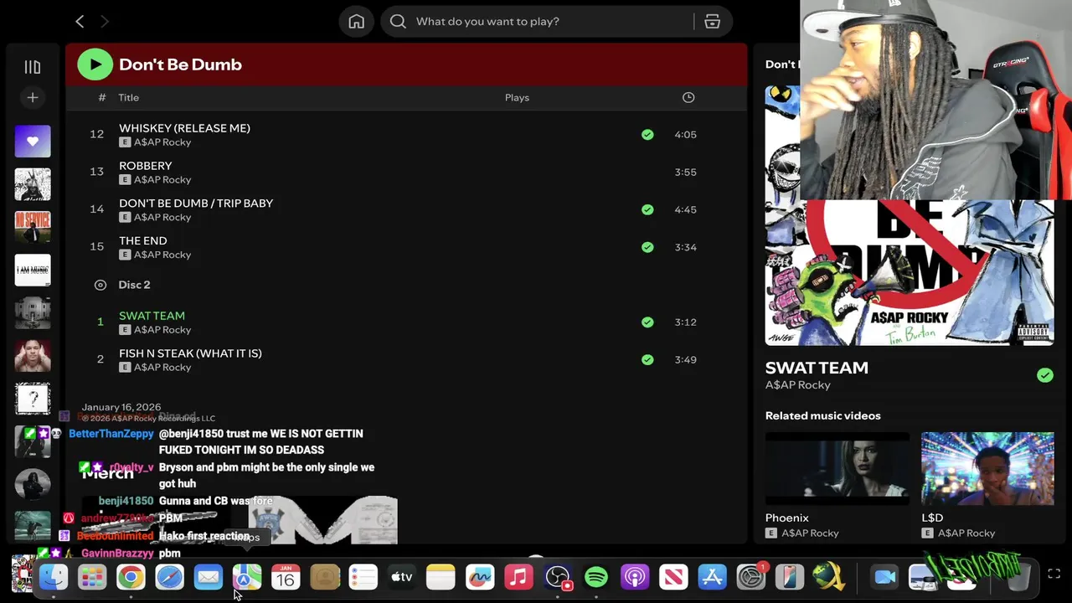The image size is (1072, 603).
Task: Toggle saved checkmark for FISH N STEAK
Action: click(647, 360)
